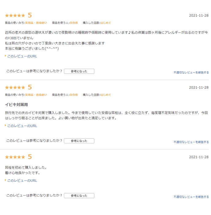The height and width of the screenshot is (215, 211).
Task: Open このレビューのURL link in third review
Action: (22, 180)
